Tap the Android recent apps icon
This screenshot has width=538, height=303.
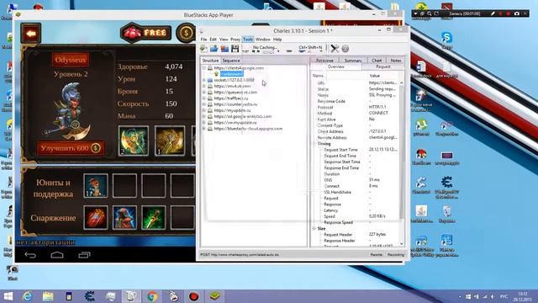point(84,255)
